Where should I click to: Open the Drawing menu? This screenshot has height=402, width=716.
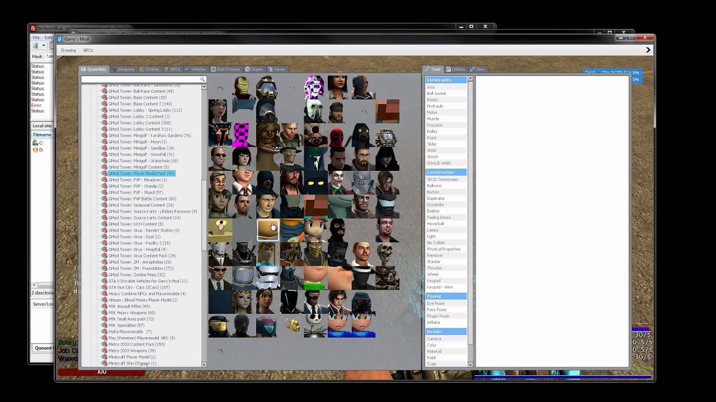pyautogui.click(x=68, y=50)
